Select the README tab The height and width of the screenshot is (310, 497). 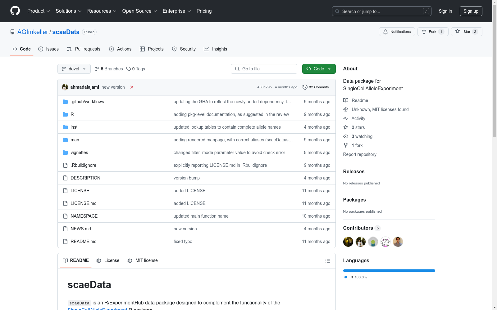[76, 260]
